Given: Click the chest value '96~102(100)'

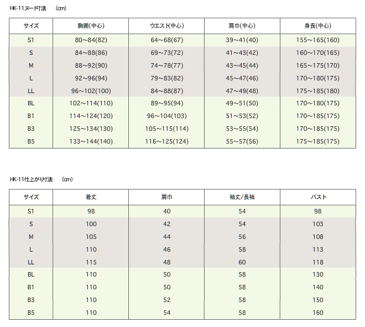Looking at the screenshot, I should point(91,91).
